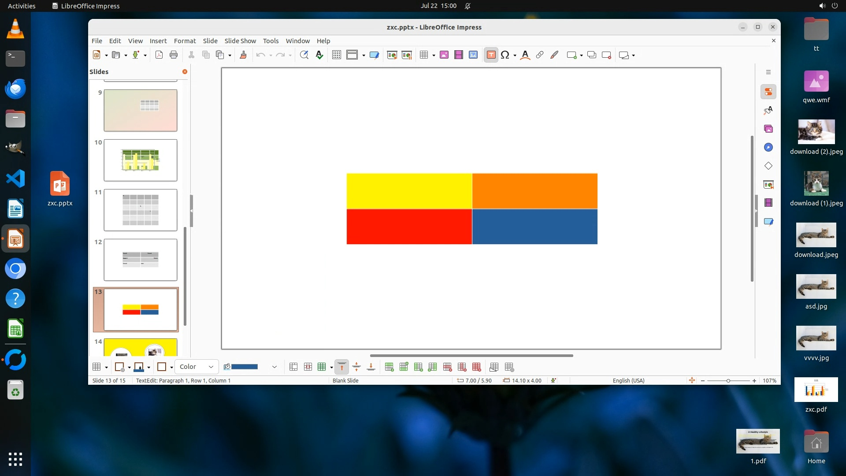This screenshot has height=476, width=846.
Task: Click Export as PDF icon
Action: (x=159, y=55)
